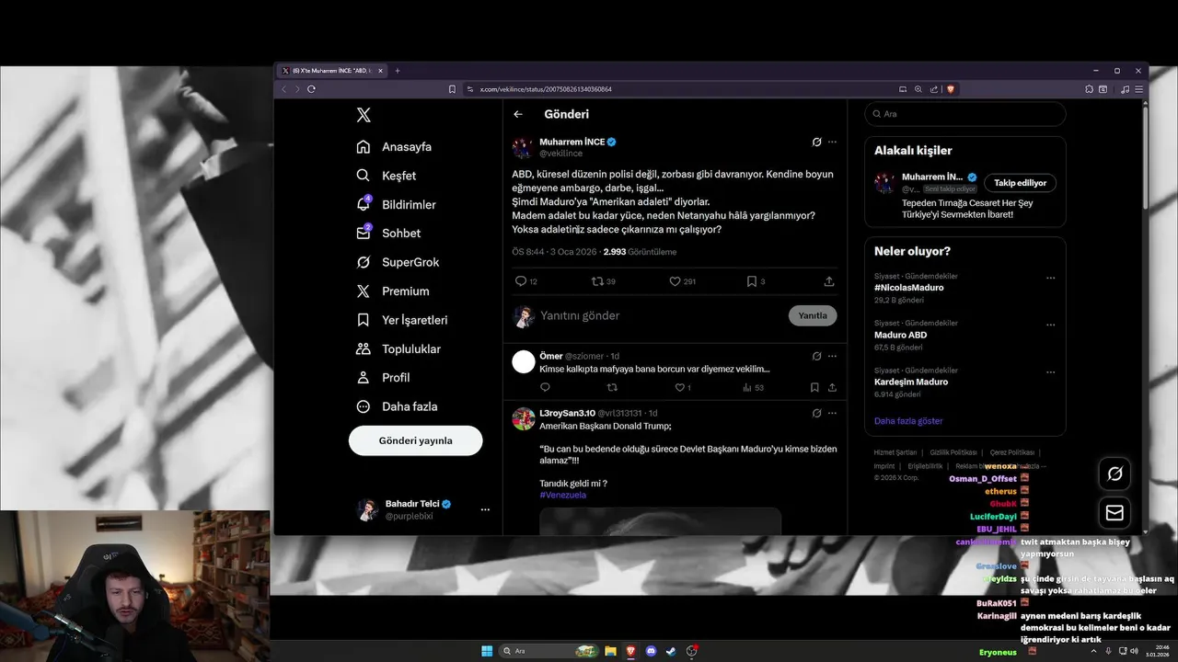This screenshot has width=1178, height=662.
Task: Open new tab with plus button
Action: 398,71
